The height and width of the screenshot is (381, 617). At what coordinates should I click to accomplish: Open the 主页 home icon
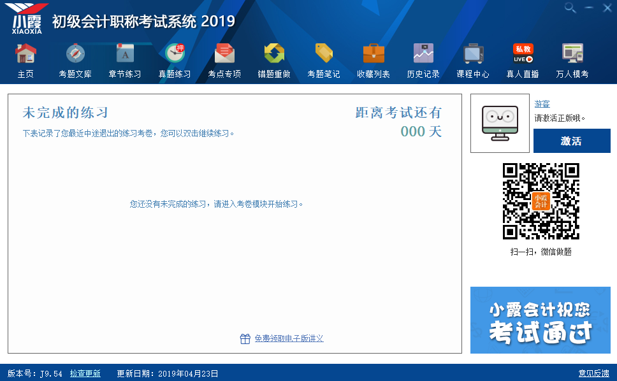coord(25,54)
